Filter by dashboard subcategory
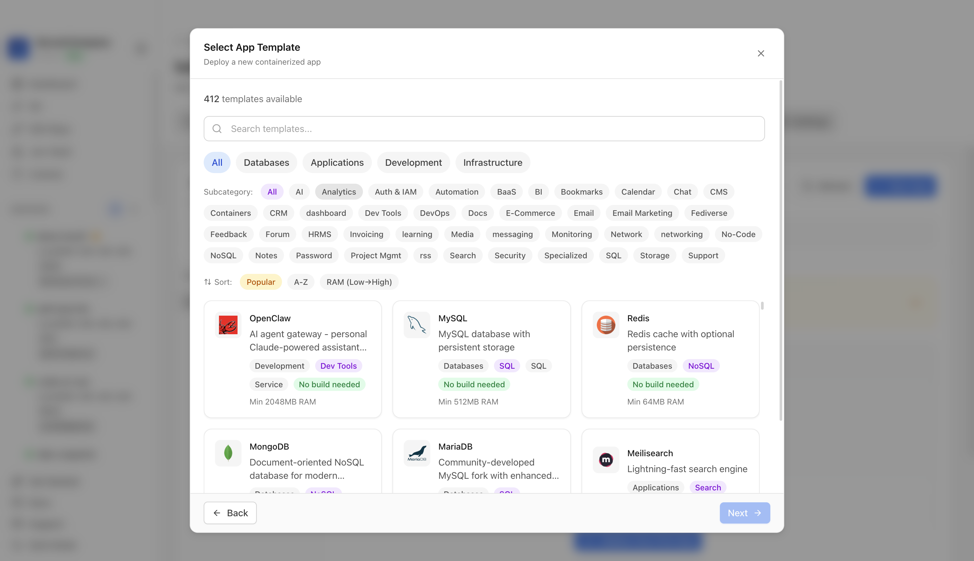 [326, 213]
